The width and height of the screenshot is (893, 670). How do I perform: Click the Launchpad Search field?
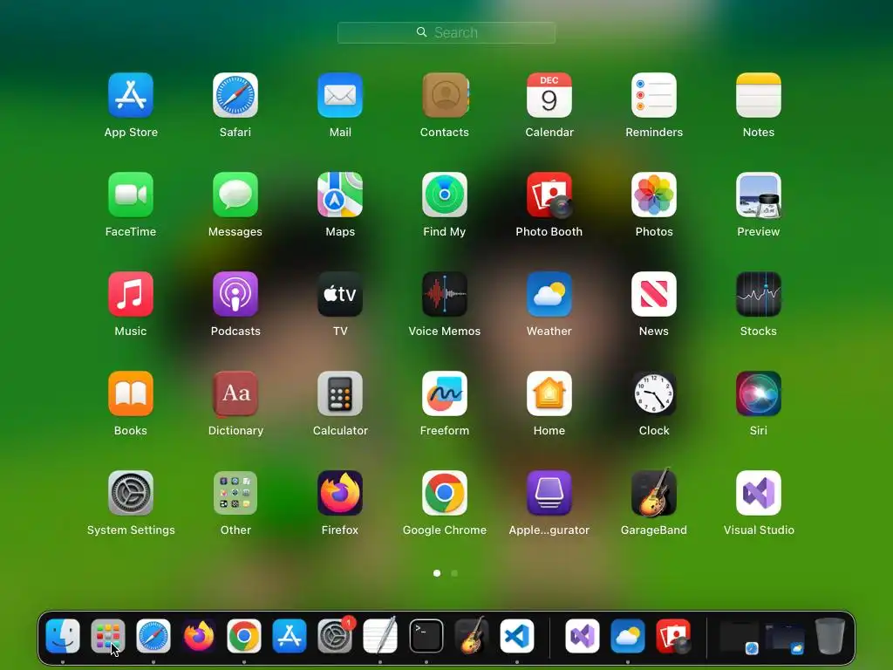click(x=446, y=32)
